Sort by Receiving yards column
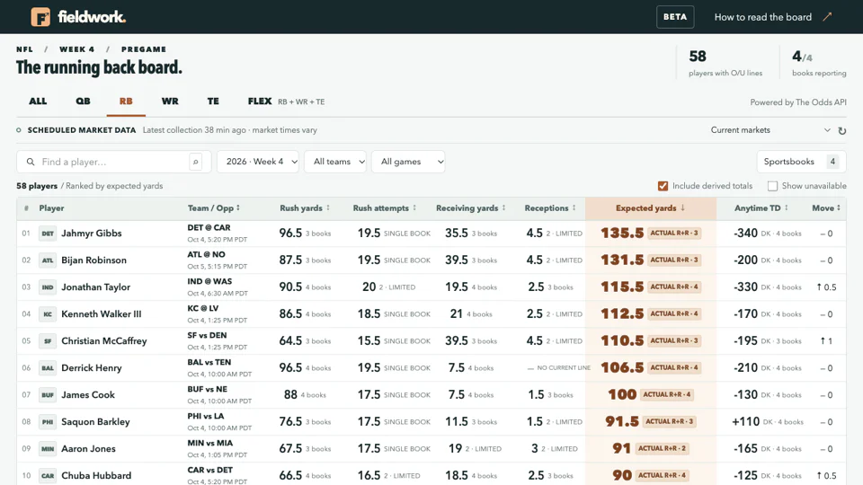The height and width of the screenshot is (485, 863). click(471, 207)
